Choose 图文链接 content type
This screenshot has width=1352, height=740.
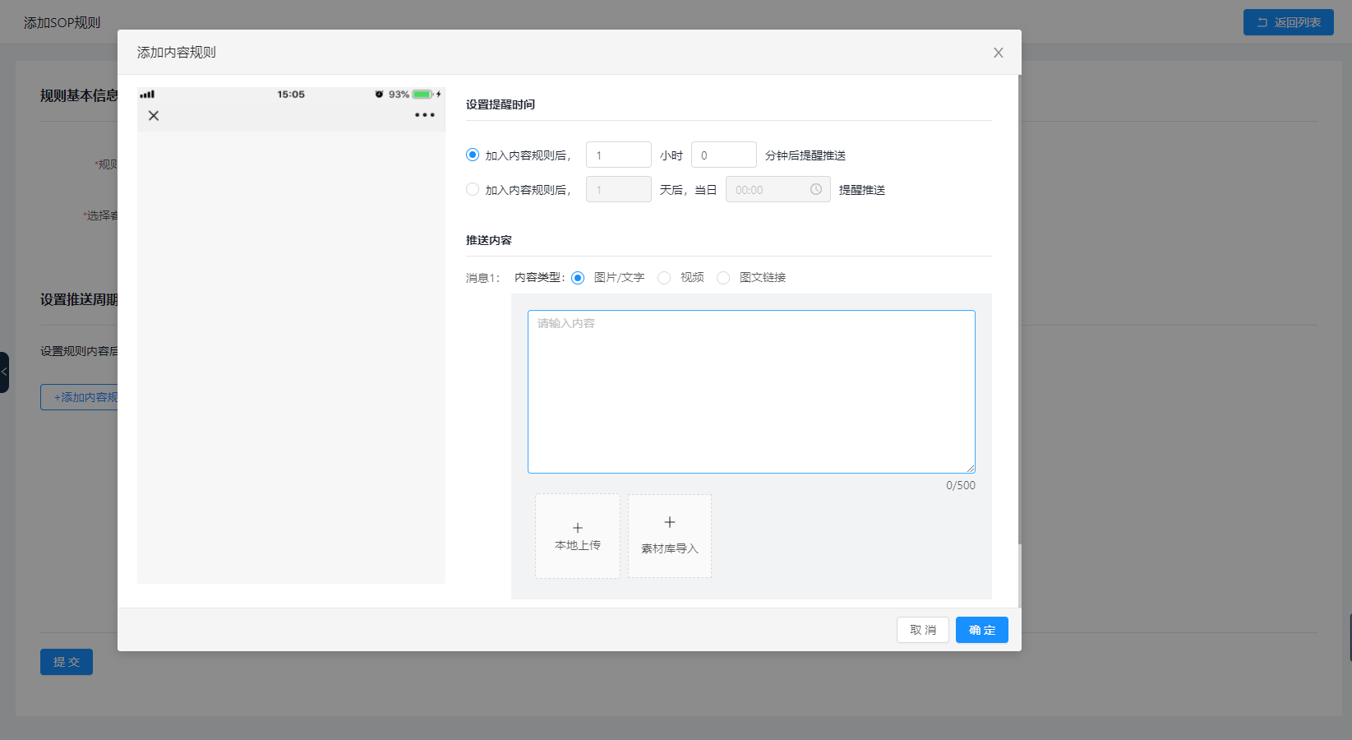[723, 278]
